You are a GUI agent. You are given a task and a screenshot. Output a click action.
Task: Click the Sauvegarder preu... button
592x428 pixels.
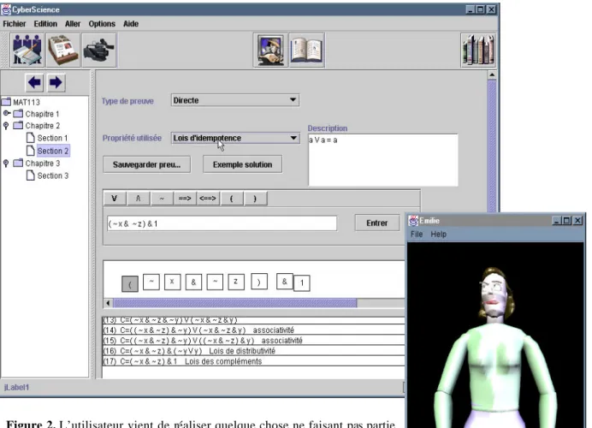click(x=146, y=164)
